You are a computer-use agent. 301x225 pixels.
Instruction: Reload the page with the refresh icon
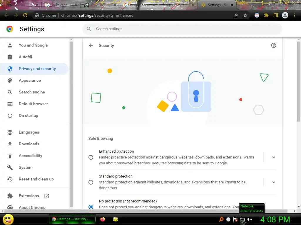pos(25,15)
